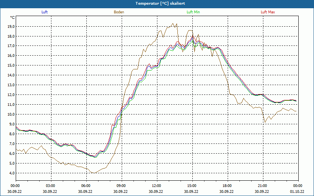Click the °C unit label on y-axis
The image size is (314, 196).
[13, 18]
